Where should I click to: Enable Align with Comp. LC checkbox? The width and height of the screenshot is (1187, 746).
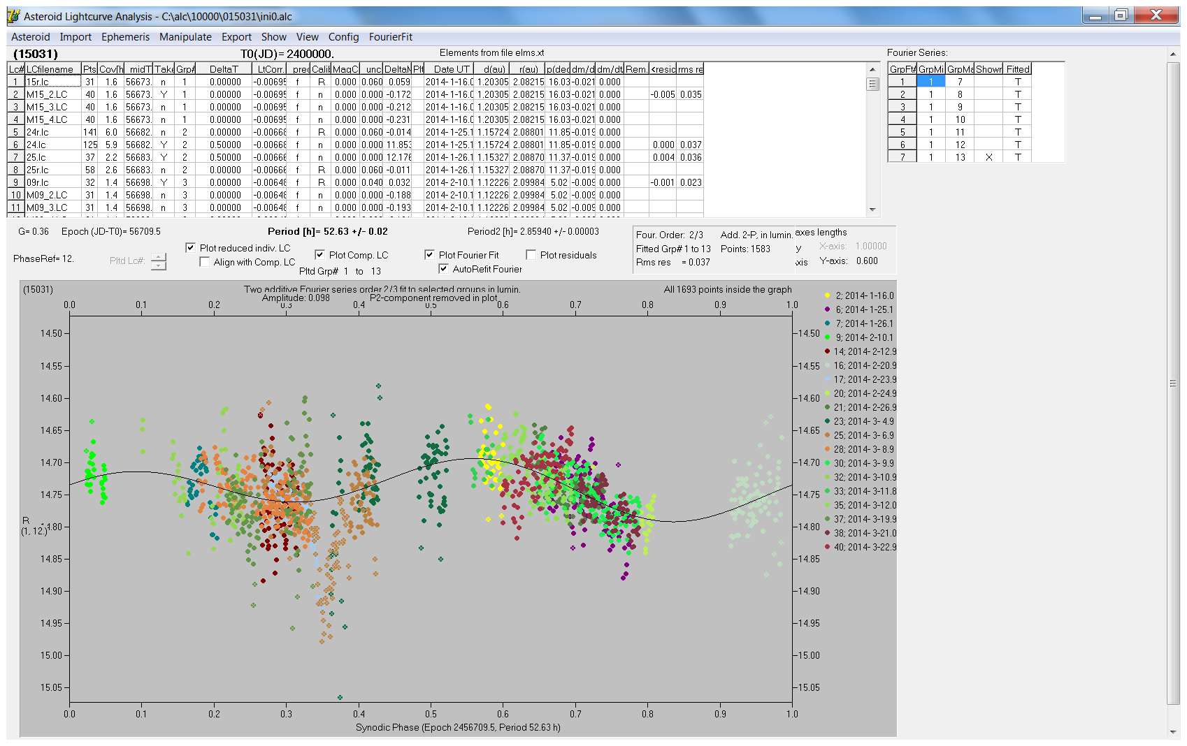(x=204, y=262)
